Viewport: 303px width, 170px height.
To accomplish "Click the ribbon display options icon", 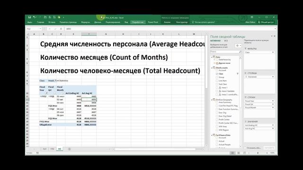I will pyautogui.click(x=252, y=17).
